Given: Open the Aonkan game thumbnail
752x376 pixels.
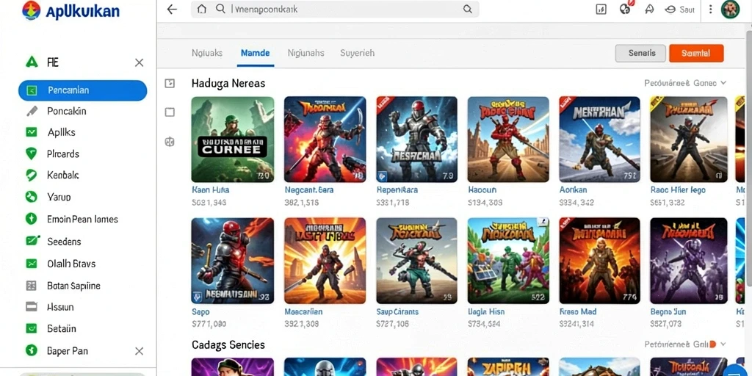Looking at the screenshot, I should click(x=599, y=140).
